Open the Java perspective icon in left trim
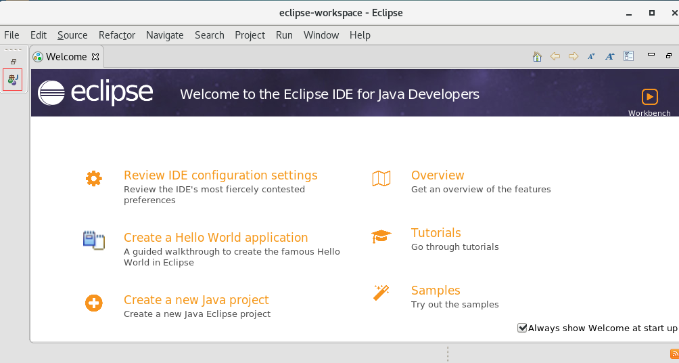The width and height of the screenshot is (679, 363). point(13,79)
